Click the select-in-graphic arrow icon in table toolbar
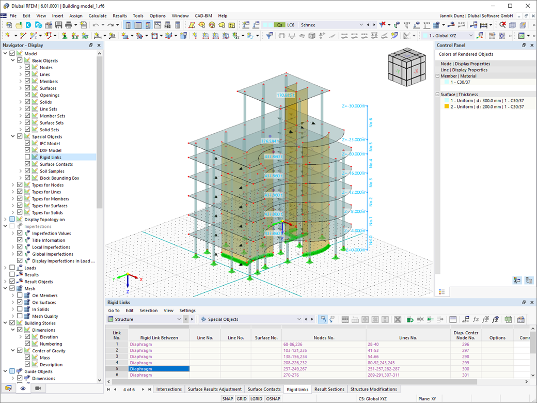Image resolution: width=537 pixels, height=403 pixels. click(322, 319)
